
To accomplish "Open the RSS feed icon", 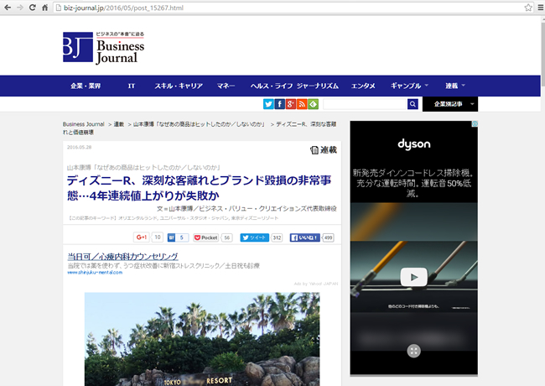I will (302, 104).
